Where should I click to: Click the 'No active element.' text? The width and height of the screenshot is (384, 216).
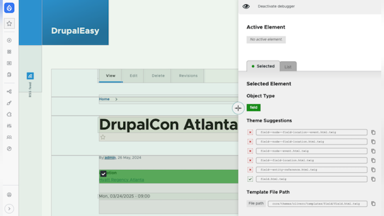click(x=266, y=40)
